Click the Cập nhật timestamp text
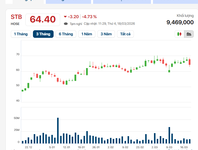Viewport: 198px width, 150px height. click(109, 24)
